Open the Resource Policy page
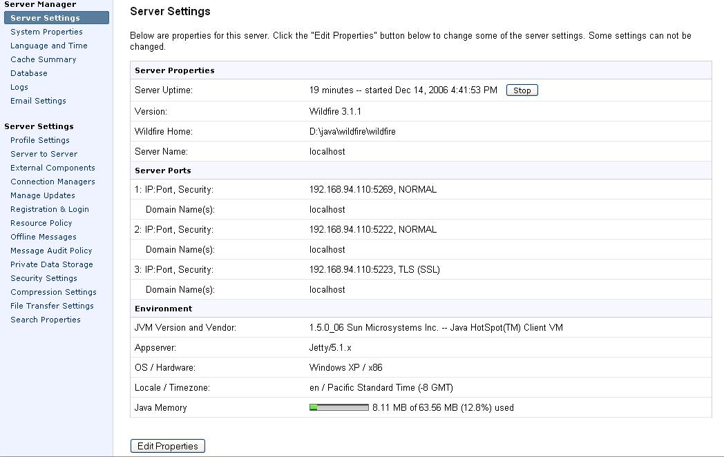Image resolution: width=724 pixels, height=457 pixels. [x=41, y=223]
